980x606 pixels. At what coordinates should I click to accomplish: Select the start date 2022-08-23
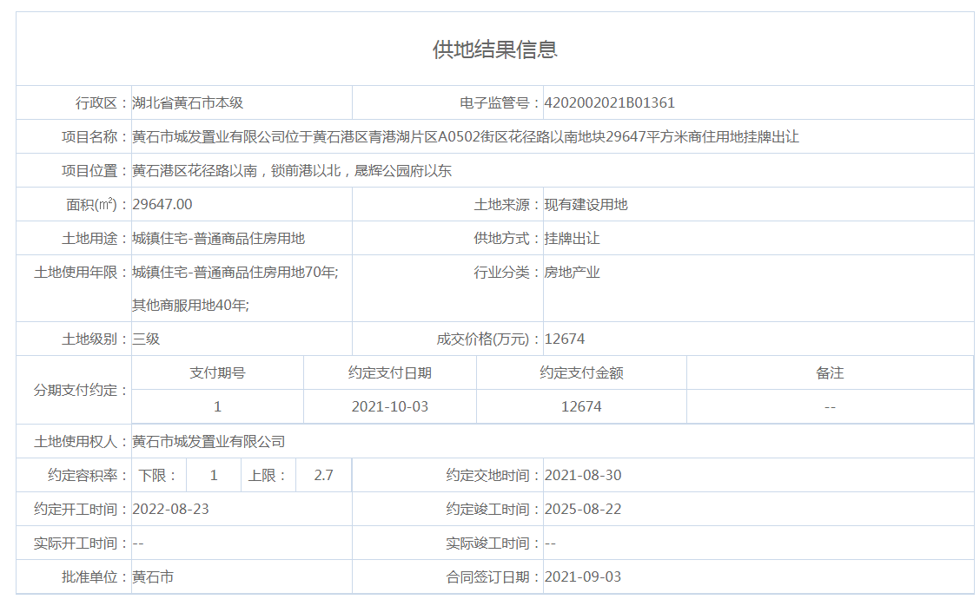[170, 509]
